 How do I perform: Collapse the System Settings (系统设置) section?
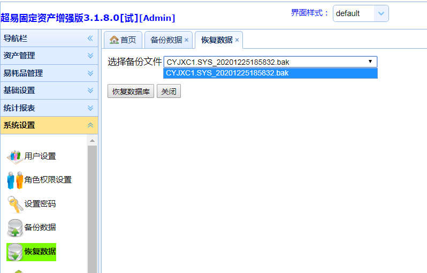pyautogui.click(x=90, y=125)
